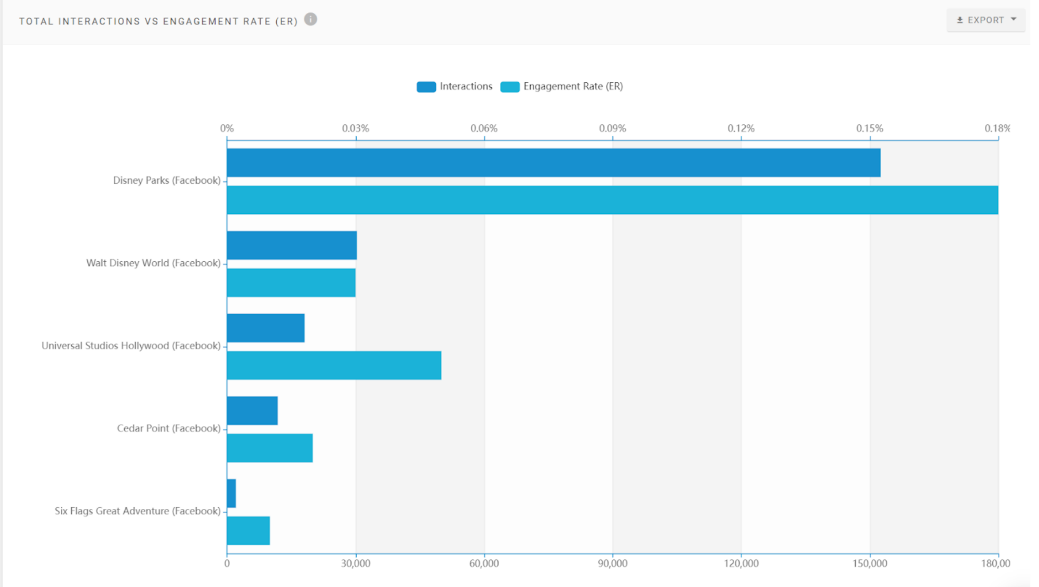Image resolution: width=1039 pixels, height=587 pixels.
Task: Click the chart title 'Total Interactions vs Engagement Rate'
Action: (x=159, y=21)
